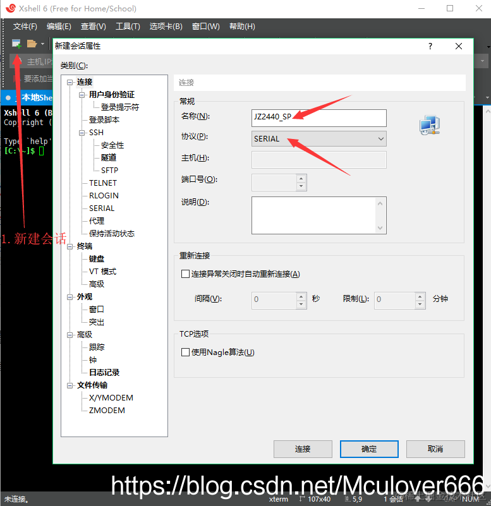The image size is (491, 506).
Task: Increase 限制 minutes with up spinner
Action: (x=420, y=296)
